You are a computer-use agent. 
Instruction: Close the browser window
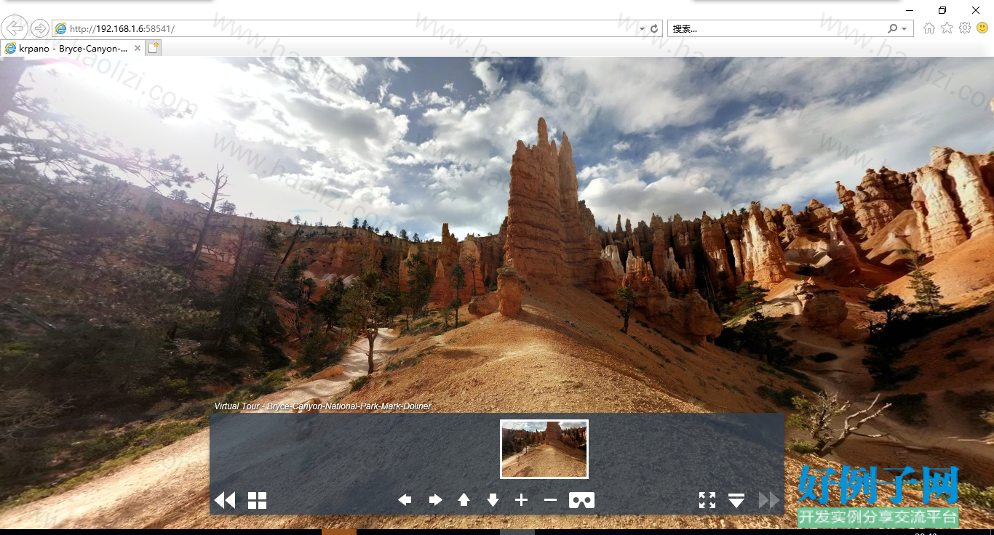click(976, 10)
